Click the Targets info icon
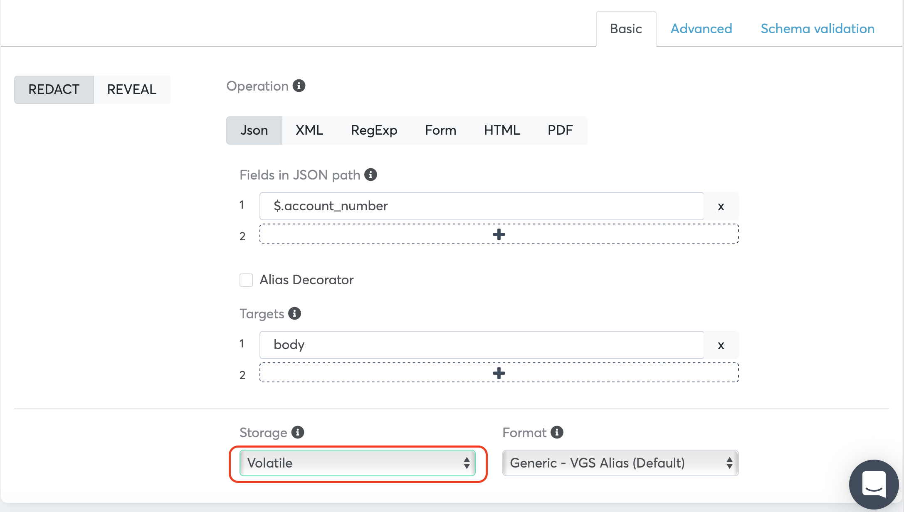Image resolution: width=904 pixels, height=512 pixels. point(294,313)
